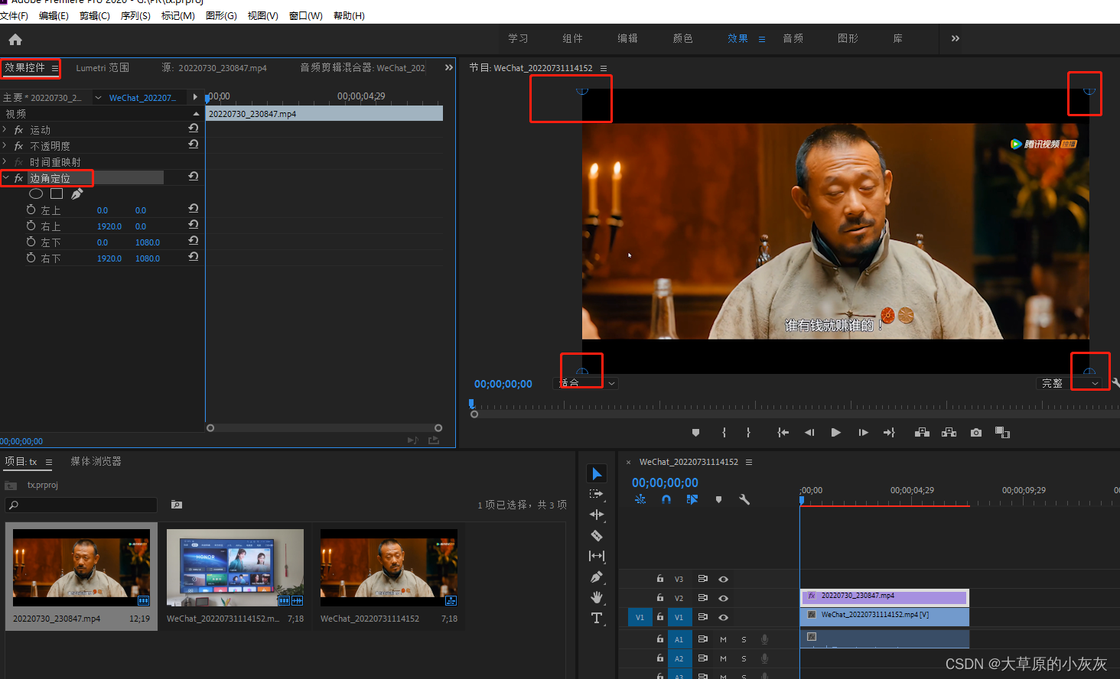The width and height of the screenshot is (1120, 679).
Task: Reset the 运动 effect
Action: point(194,128)
